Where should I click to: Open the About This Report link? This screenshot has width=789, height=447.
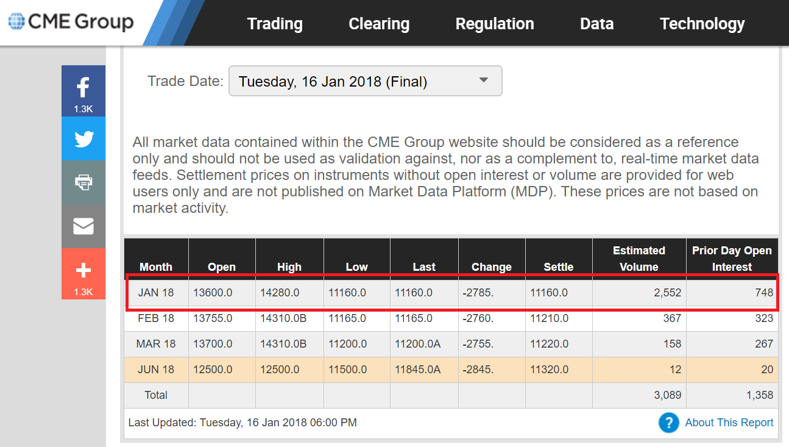click(x=729, y=423)
